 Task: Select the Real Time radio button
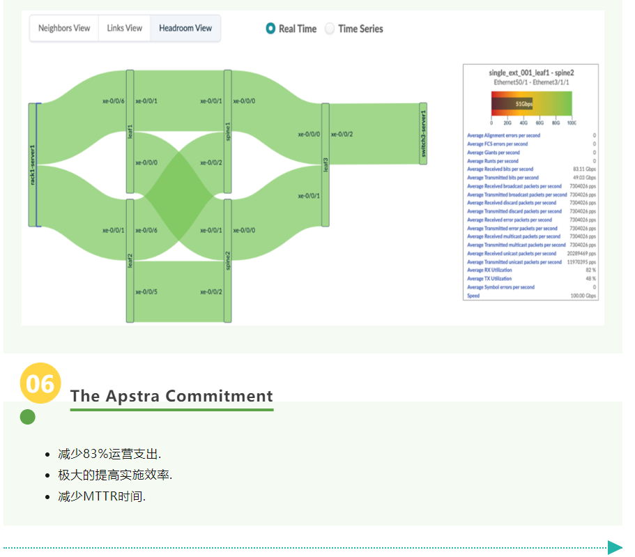(x=270, y=29)
